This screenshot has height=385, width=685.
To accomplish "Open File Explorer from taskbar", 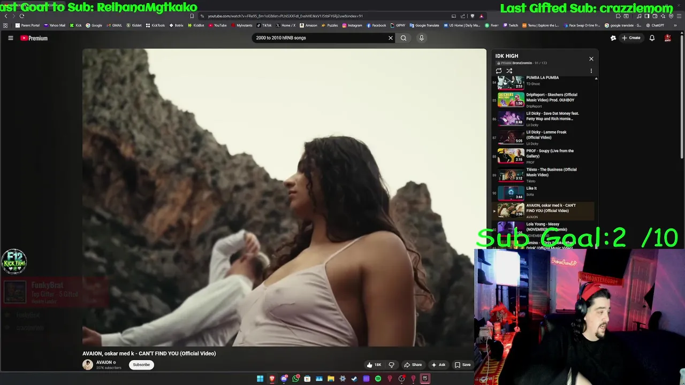I will (331, 379).
